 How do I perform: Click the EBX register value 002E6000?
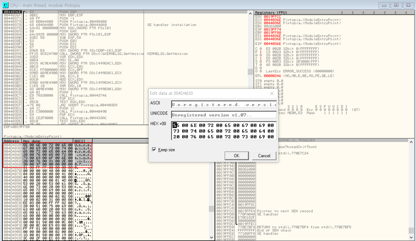tap(272, 26)
